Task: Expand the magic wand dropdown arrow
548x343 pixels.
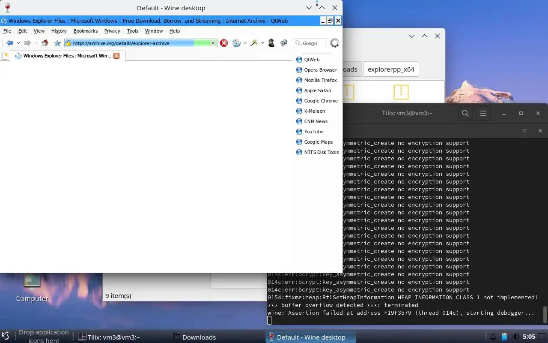Action: click(x=262, y=43)
